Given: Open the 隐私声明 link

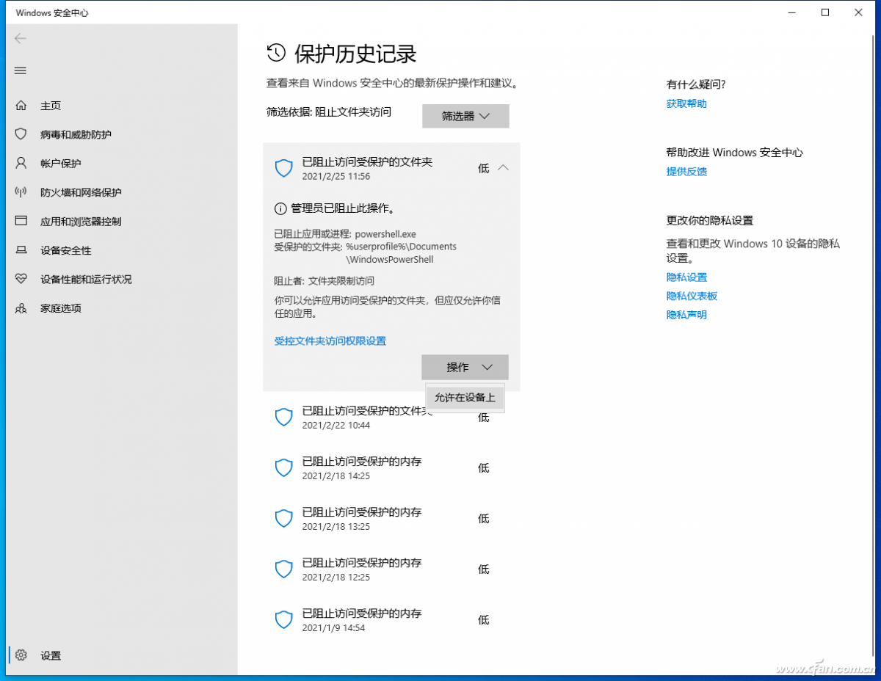Looking at the screenshot, I should [686, 315].
